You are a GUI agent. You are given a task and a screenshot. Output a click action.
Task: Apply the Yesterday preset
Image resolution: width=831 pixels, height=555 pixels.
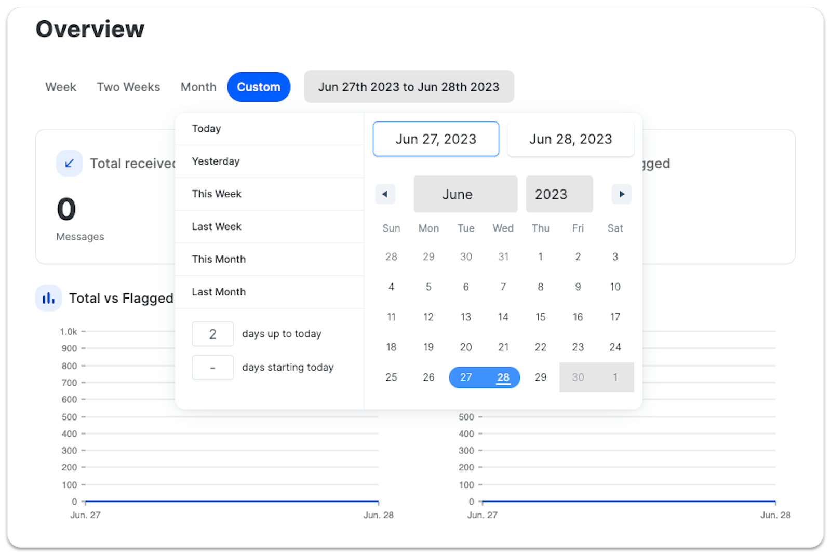(x=216, y=161)
